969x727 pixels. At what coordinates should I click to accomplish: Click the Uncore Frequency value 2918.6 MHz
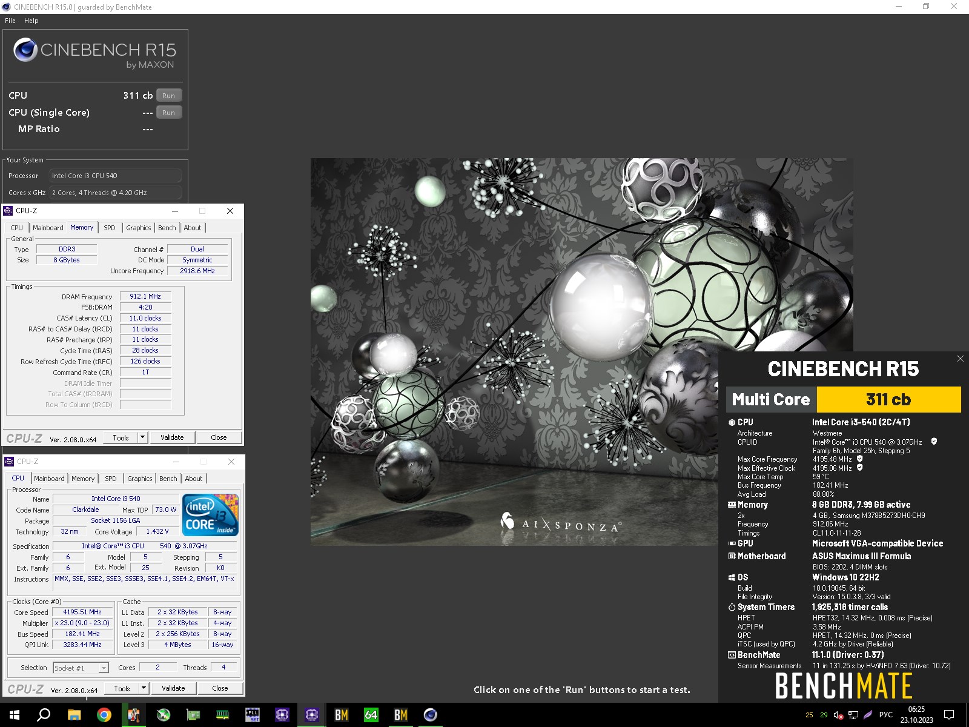point(197,271)
